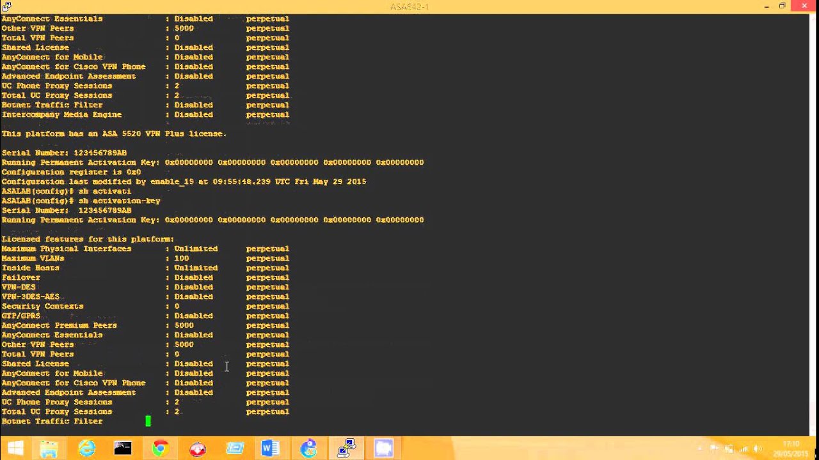
Task: Click the 'VPN-DES' row label
Action: click(19, 287)
